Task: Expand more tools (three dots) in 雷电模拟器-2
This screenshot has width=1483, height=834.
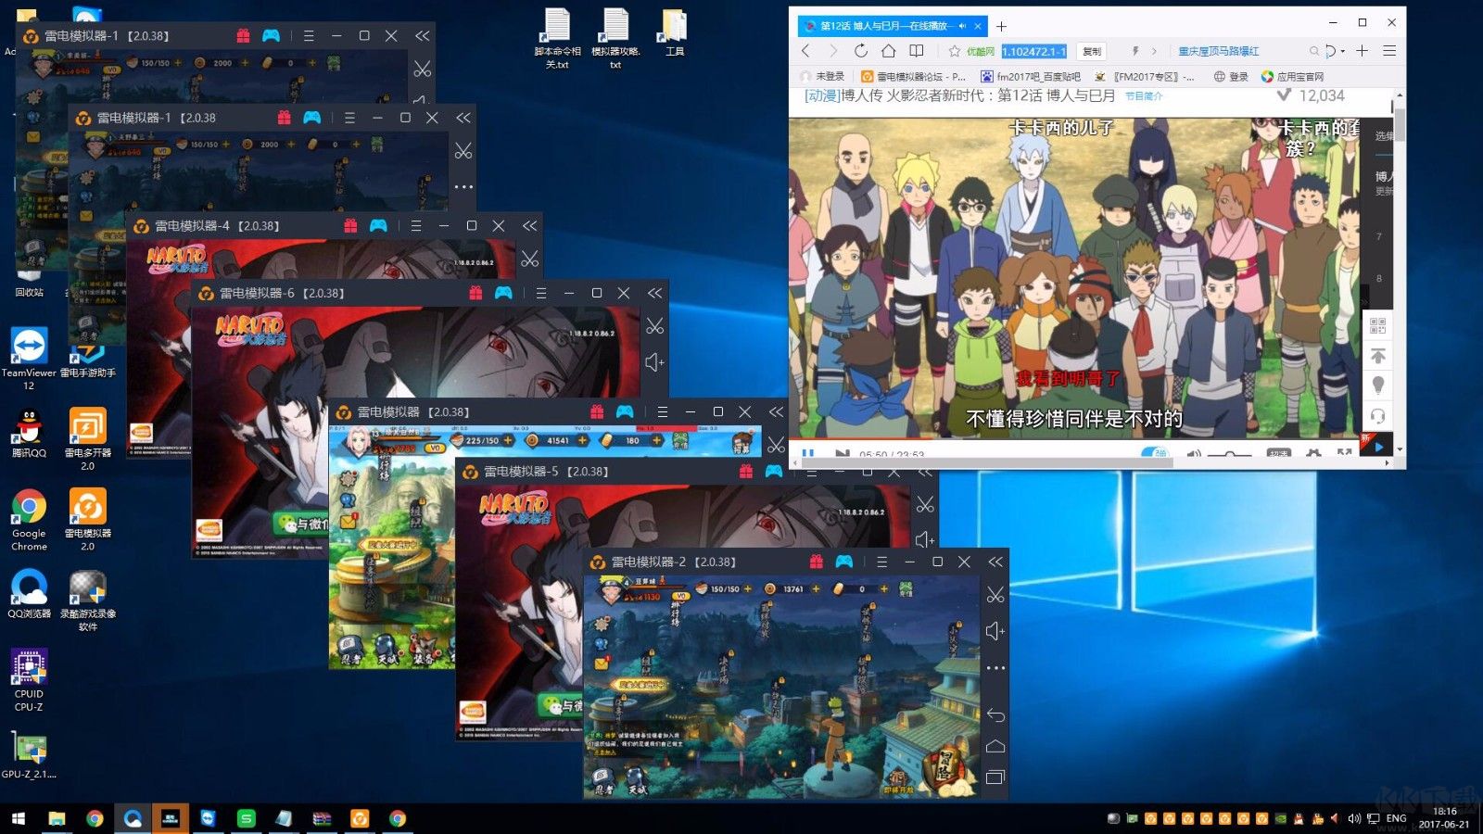Action: coord(995,668)
